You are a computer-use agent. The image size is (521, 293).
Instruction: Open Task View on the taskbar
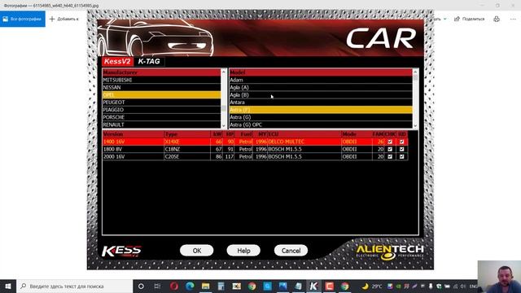[157, 286]
